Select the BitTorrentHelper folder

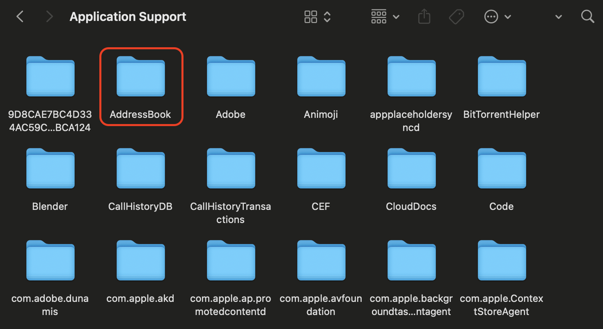pos(501,77)
